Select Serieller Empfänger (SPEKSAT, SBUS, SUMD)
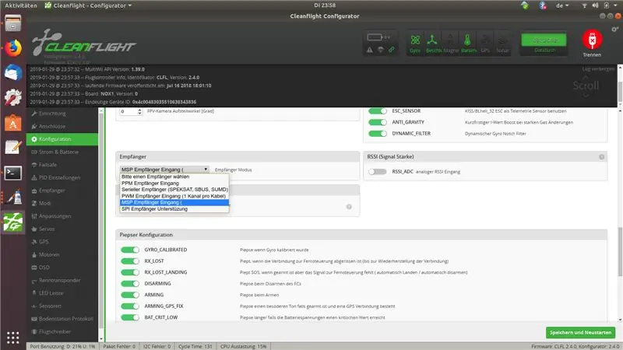The image size is (623, 350). click(174, 190)
